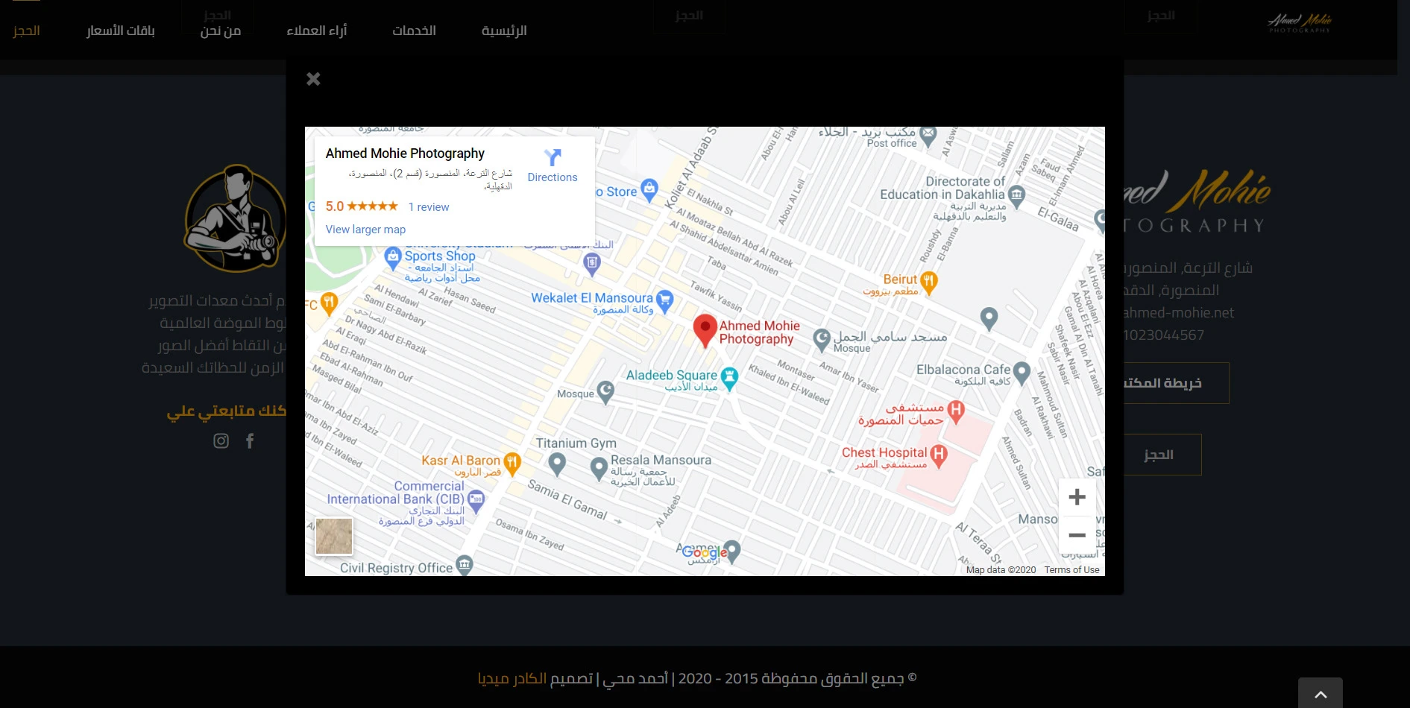Open View larger map link
This screenshot has height=708, width=1410.
tap(365, 230)
